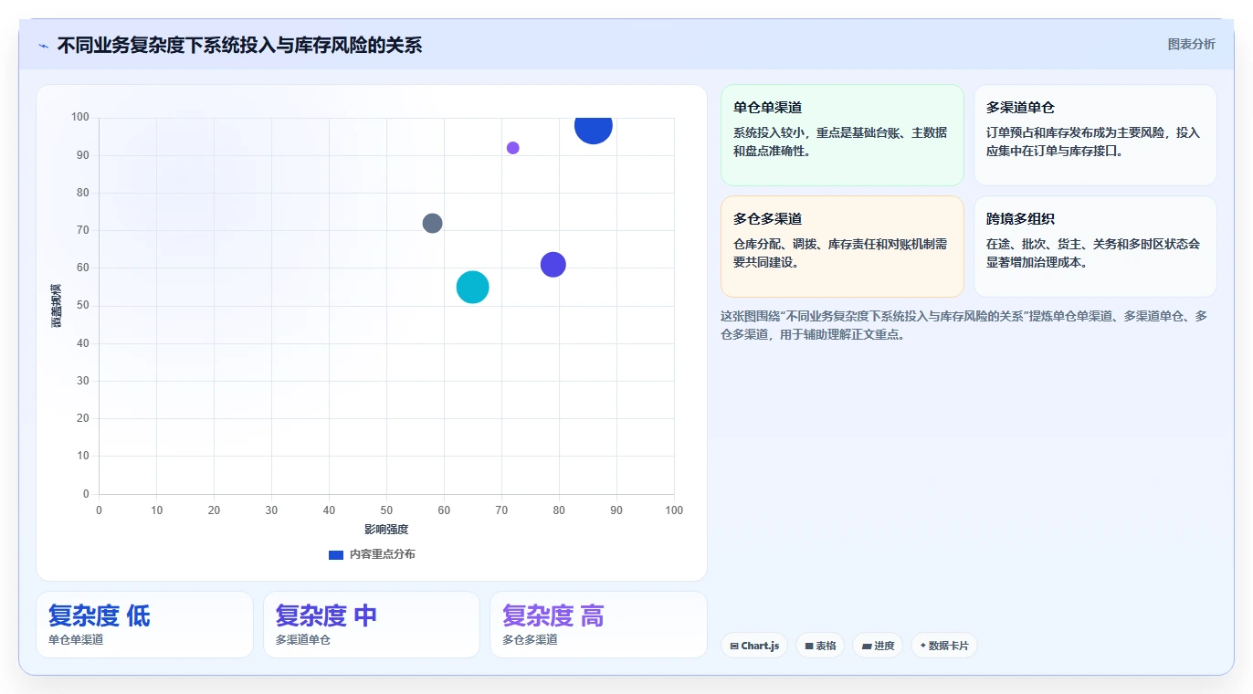Open the 单仓单渠道 info card
The height and width of the screenshot is (694, 1253).
pos(842,135)
